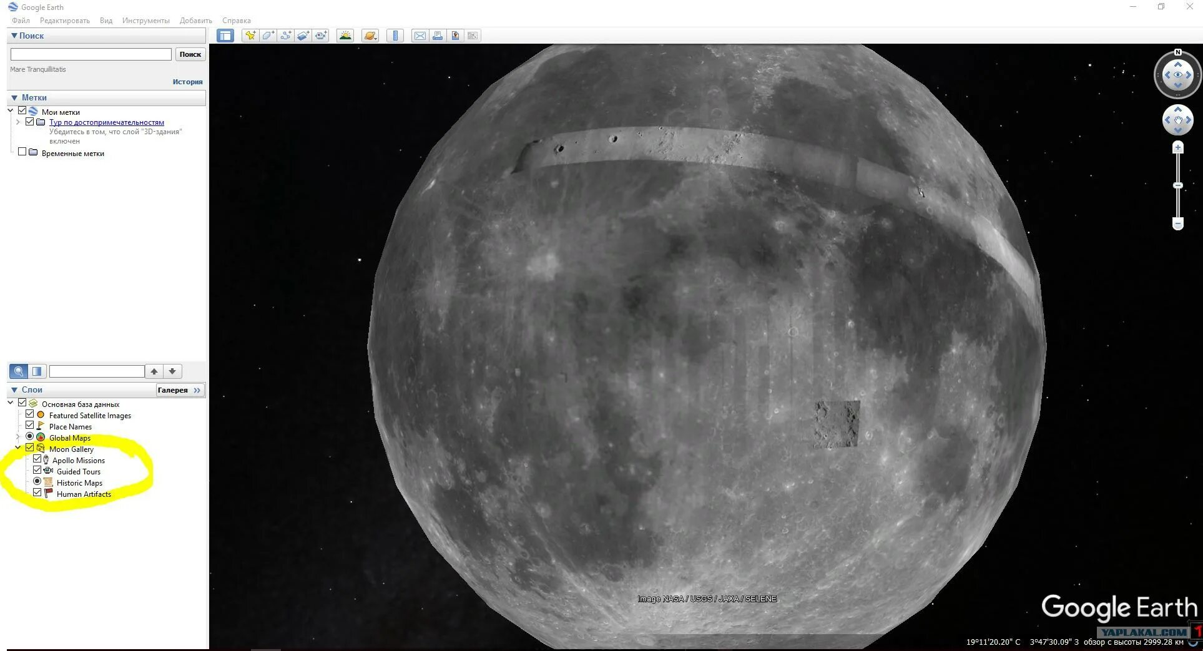Open the Добавить menu
This screenshot has width=1203, height=651.
[x=196, y=21]
